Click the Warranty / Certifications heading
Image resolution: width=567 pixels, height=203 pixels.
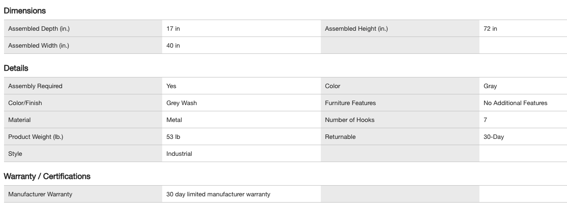(47, 176)
